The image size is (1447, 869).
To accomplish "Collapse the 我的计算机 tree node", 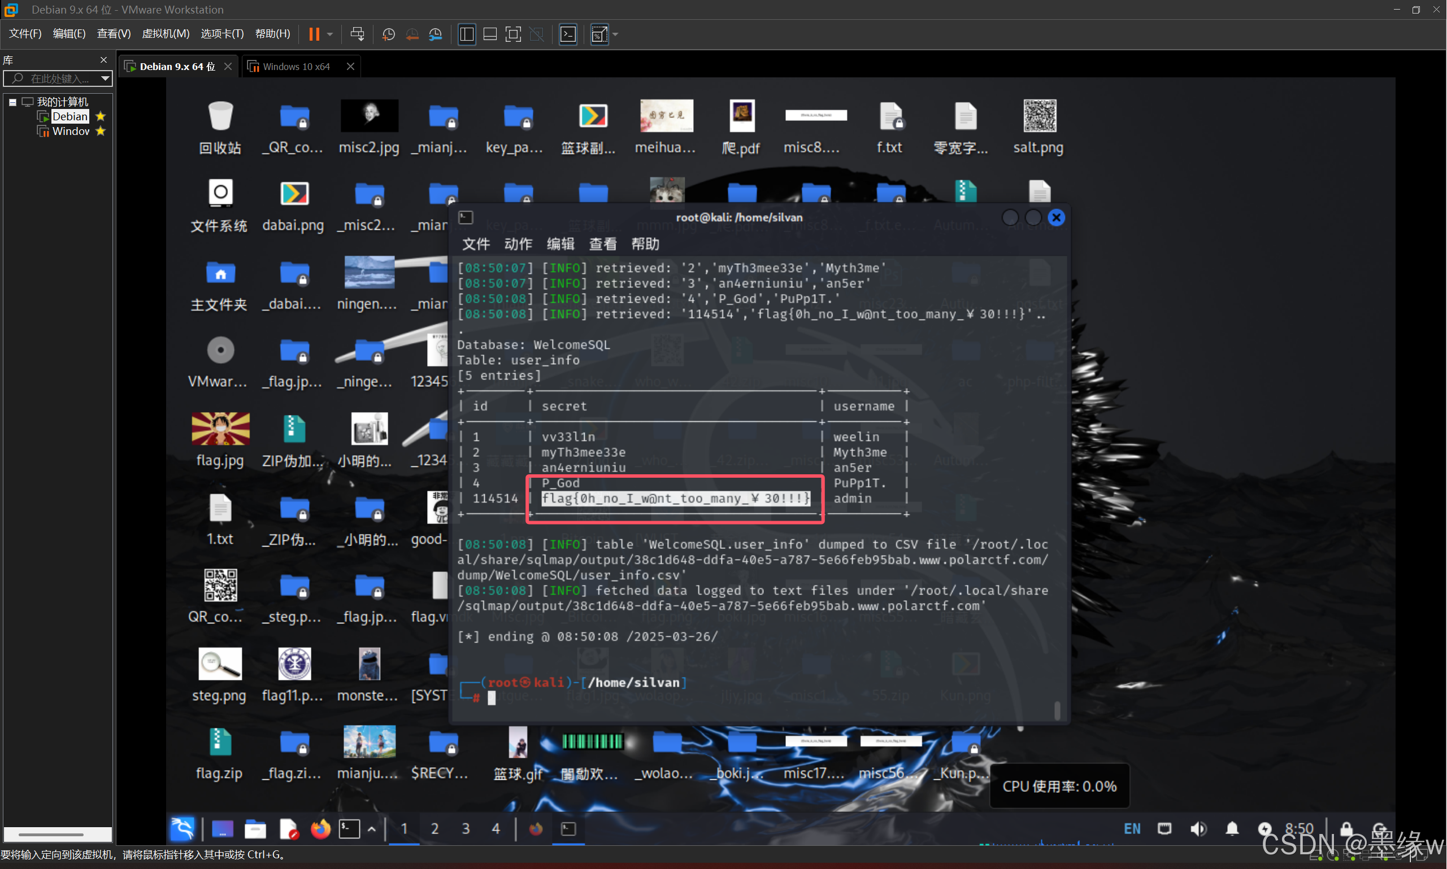I will 12,102.
